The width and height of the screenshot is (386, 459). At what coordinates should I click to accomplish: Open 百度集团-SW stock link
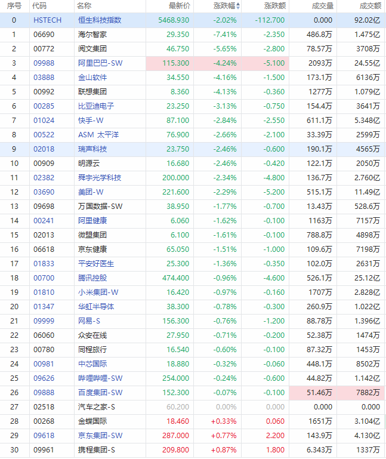100,393
